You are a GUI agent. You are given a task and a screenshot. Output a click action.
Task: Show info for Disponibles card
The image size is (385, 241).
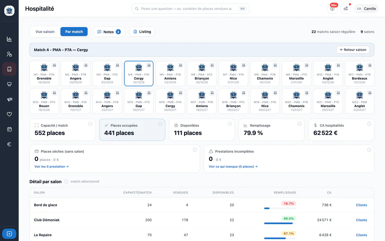pos(230,124)
